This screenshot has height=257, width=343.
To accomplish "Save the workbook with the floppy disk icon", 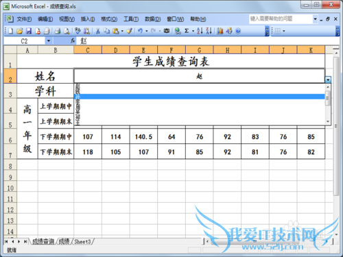I will [29, 31].
